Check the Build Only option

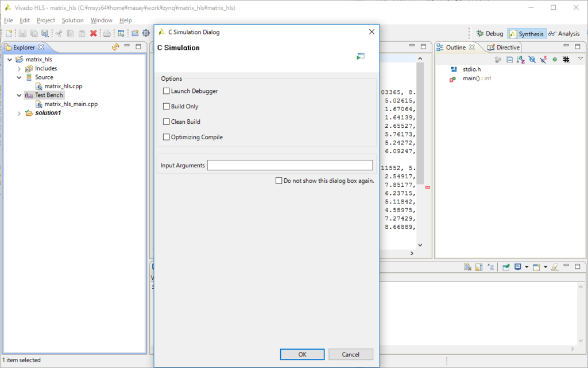(x=166, y=106)
